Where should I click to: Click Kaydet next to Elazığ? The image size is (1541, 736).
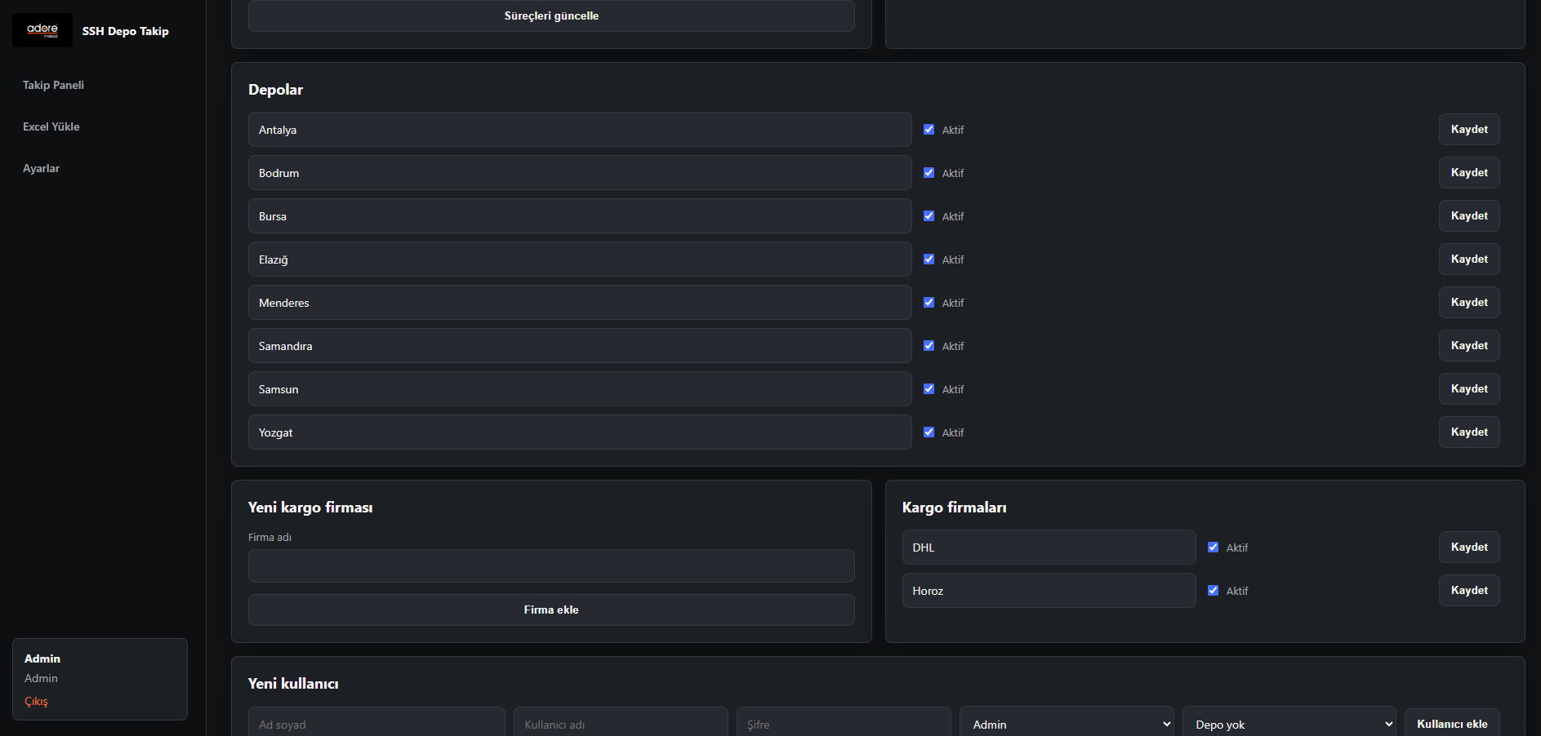pyautogui.click(x=1469, y=259)
